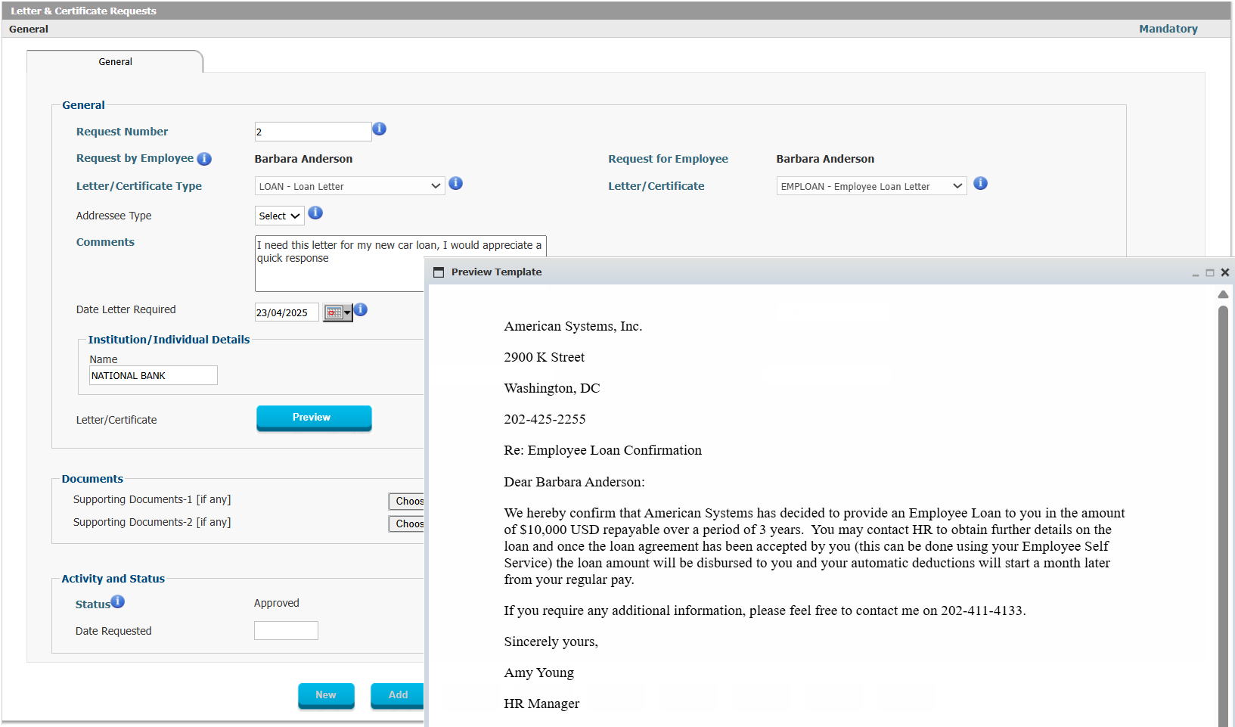Click scroll up arrow in Preview Template

coord(1223,294)
